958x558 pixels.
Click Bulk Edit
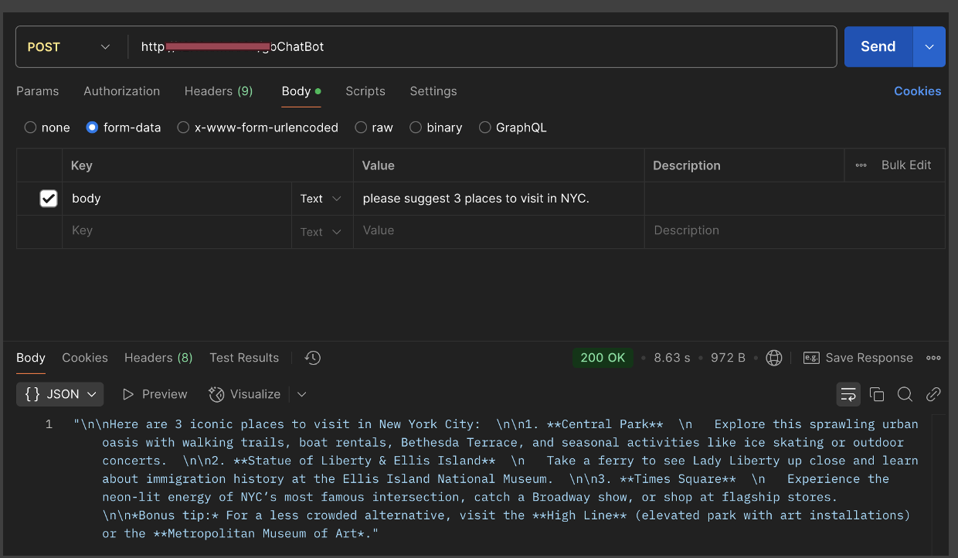906,165
